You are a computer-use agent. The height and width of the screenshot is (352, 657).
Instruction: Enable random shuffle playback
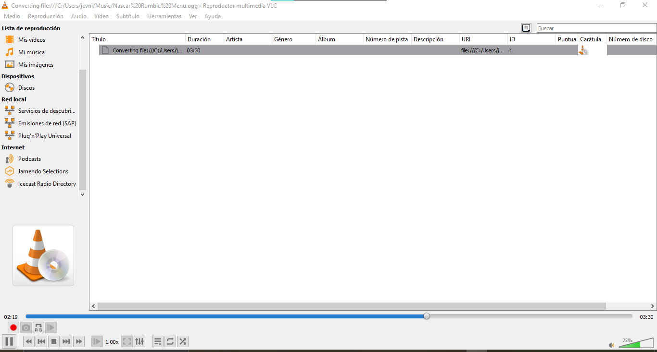pyautogui.click(x=183, y=341)
